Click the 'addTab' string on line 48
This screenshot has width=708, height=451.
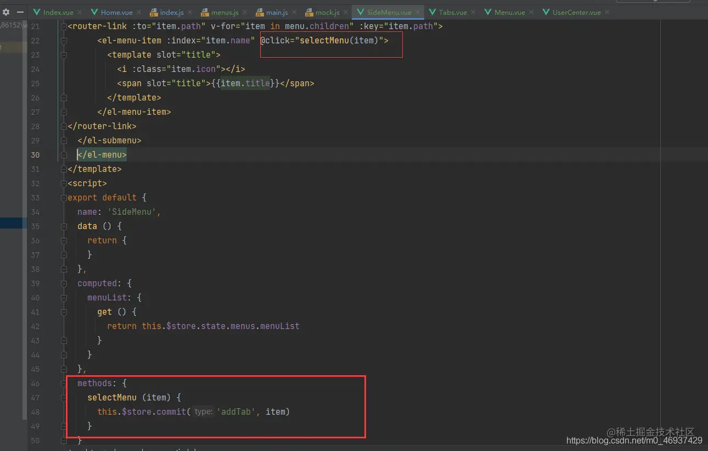[237, 411]
